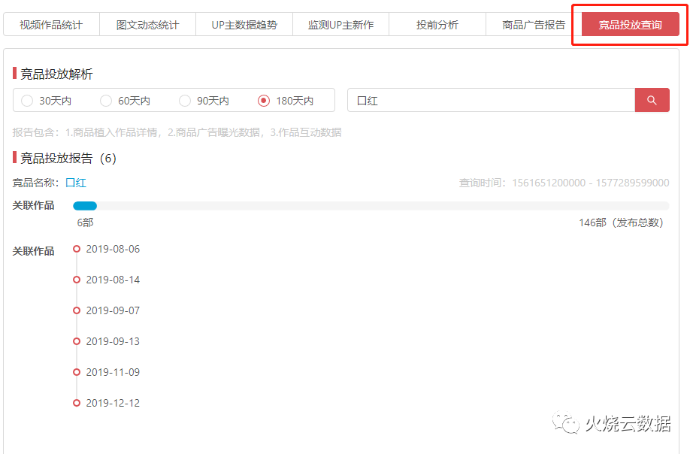This screenshot has height=454, width=693.
Task: Click the 报告包含 description line
Action: [x=177, y=132]
